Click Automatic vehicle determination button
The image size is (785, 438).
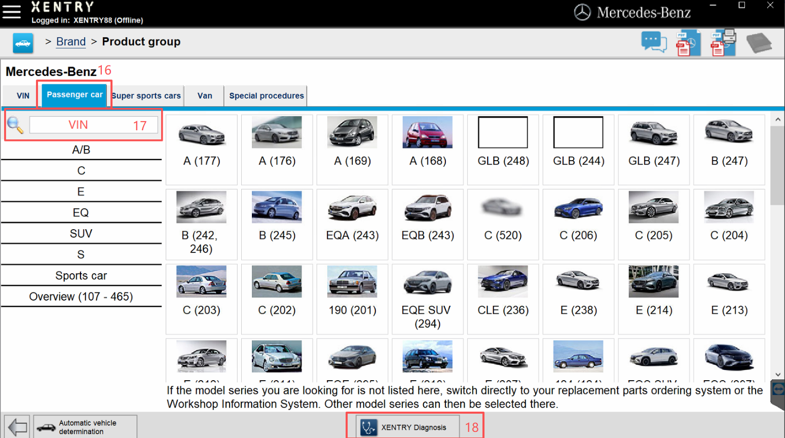[85, 427]
